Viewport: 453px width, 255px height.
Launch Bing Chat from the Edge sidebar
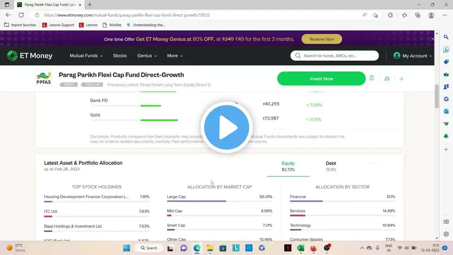[446, 50]
